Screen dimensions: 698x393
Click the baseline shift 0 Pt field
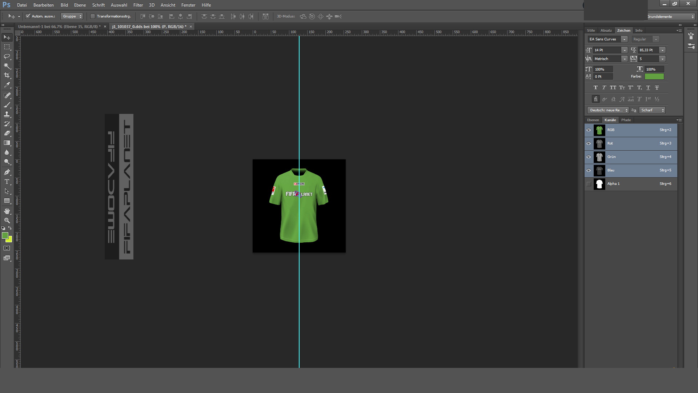(x=603, y=77)
